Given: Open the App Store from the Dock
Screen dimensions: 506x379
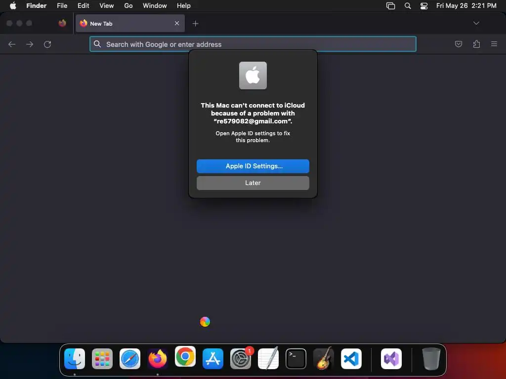Looking at the screenshot, I should point(213,358).
